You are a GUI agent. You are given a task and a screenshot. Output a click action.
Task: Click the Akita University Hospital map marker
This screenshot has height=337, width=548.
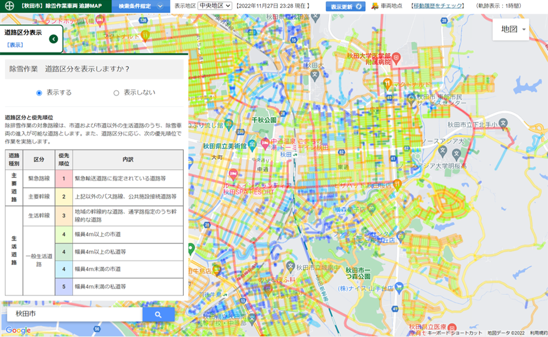click(398, 57)
